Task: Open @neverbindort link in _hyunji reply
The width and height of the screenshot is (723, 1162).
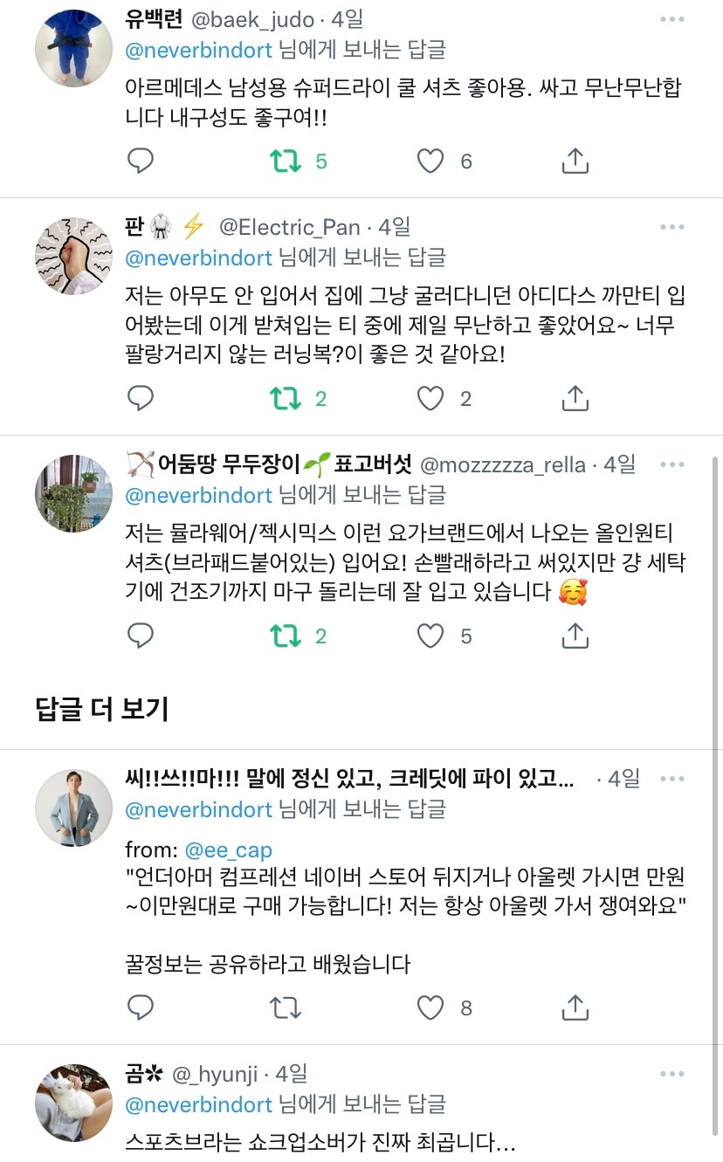Action: coord(199,1104)
